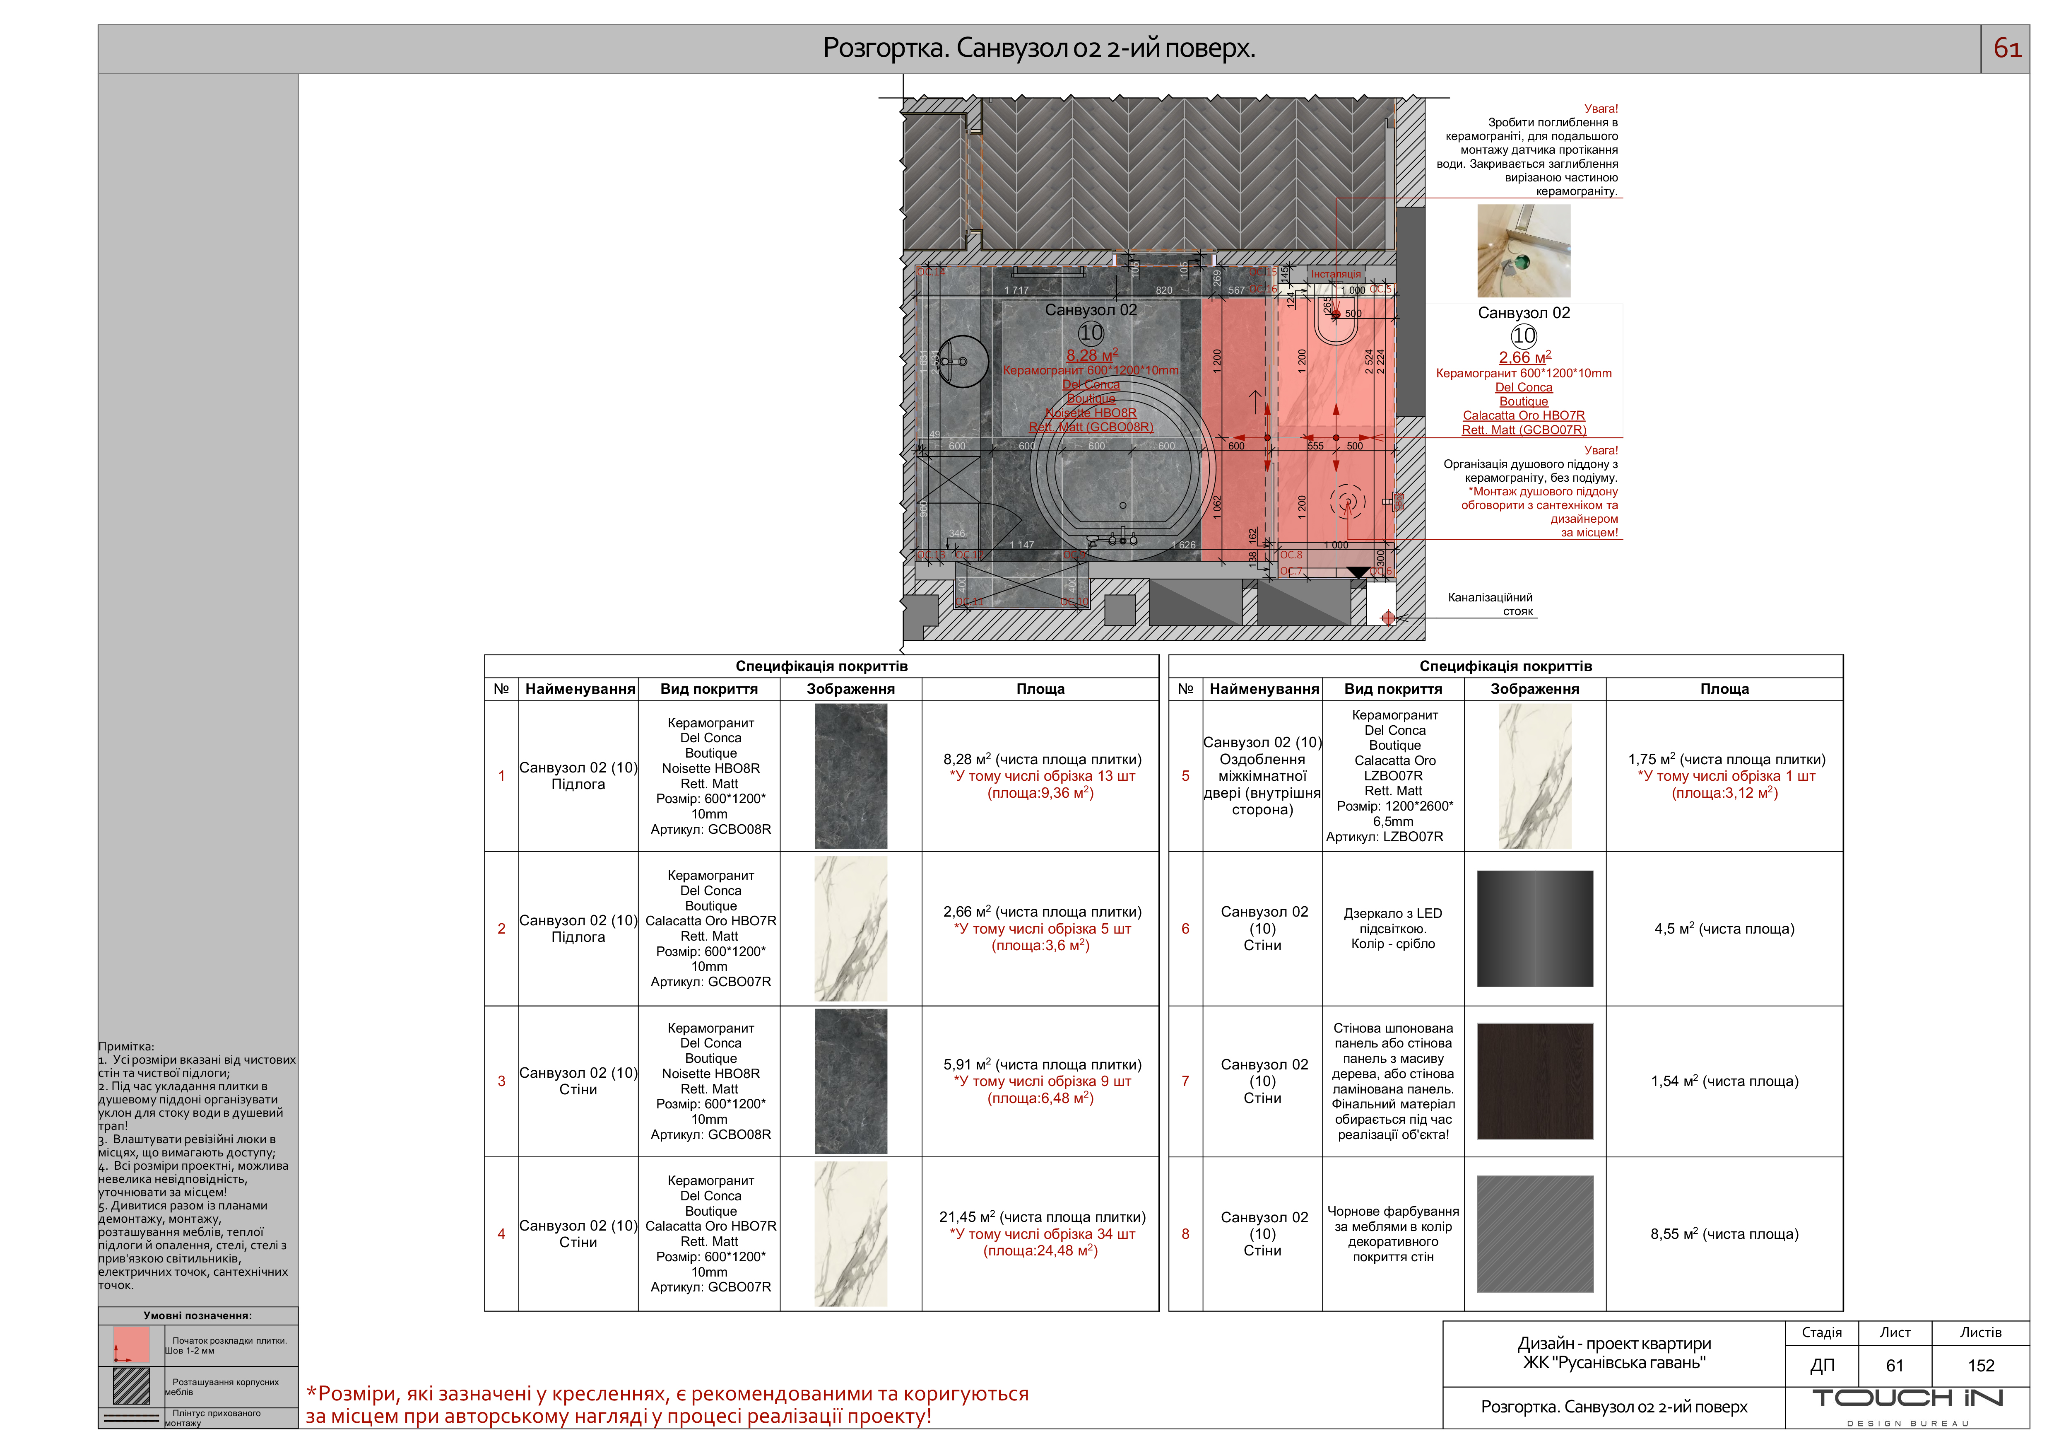Click the pink tile-layout-start legend swatch

(x=132, y=1345)
